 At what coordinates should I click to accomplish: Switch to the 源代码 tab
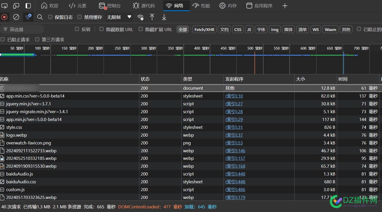[144, 6]
